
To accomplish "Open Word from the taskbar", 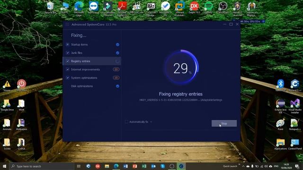I will point(125,166).
